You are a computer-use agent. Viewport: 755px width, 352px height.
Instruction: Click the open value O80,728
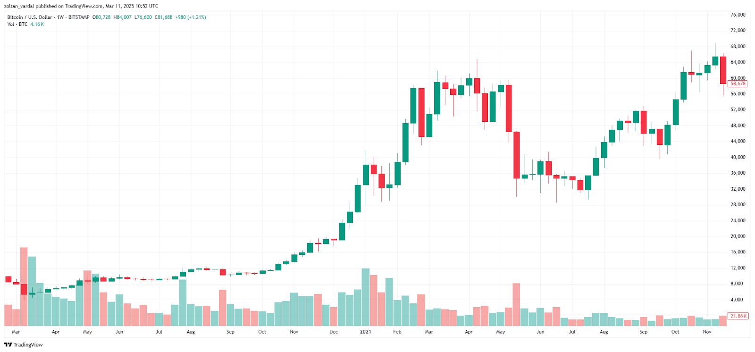click(101, 17)
